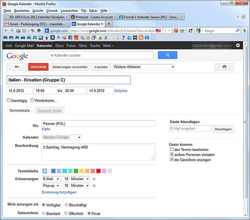
Task: Open the E-Mail reminder type dropdown
Action: coord(51,179)
